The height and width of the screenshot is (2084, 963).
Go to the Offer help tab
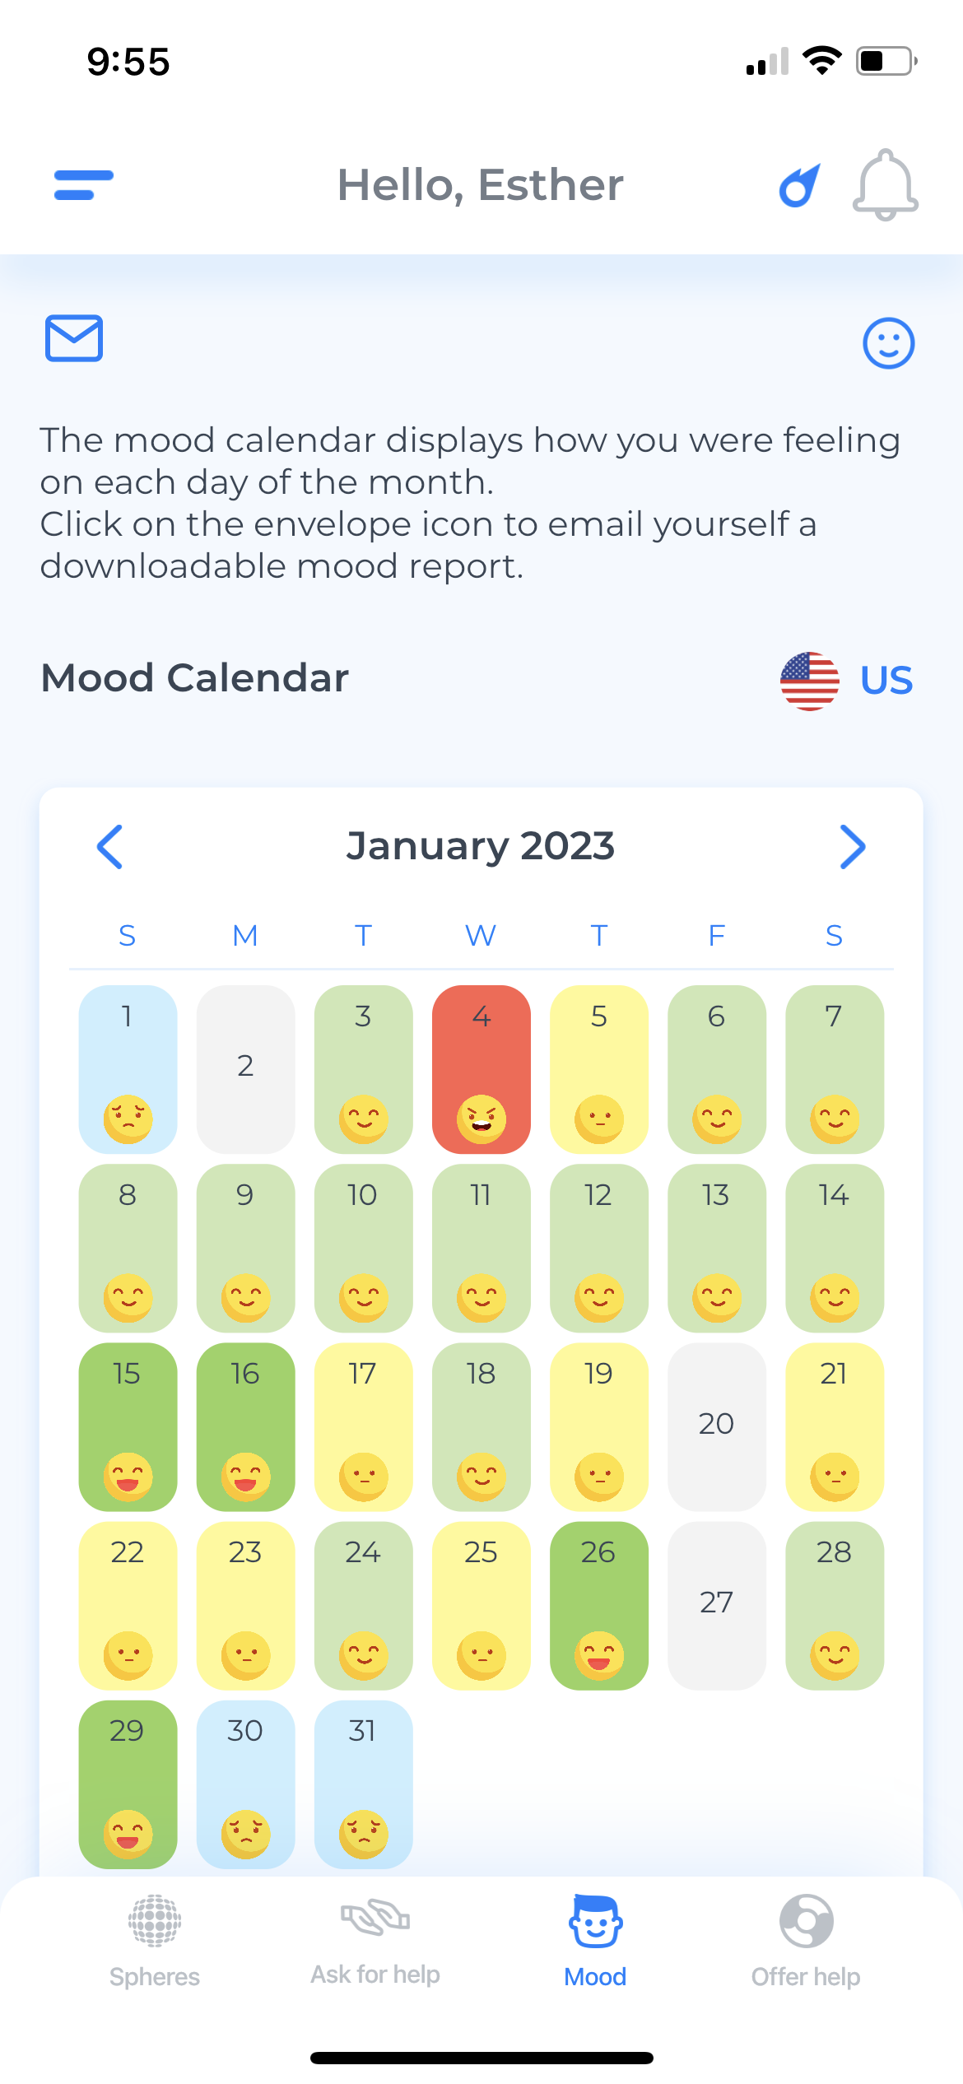tap(806, 1940)
